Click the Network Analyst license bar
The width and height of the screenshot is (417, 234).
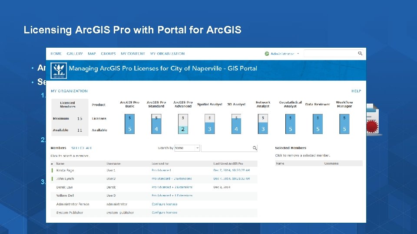click(x=263, y=124)
